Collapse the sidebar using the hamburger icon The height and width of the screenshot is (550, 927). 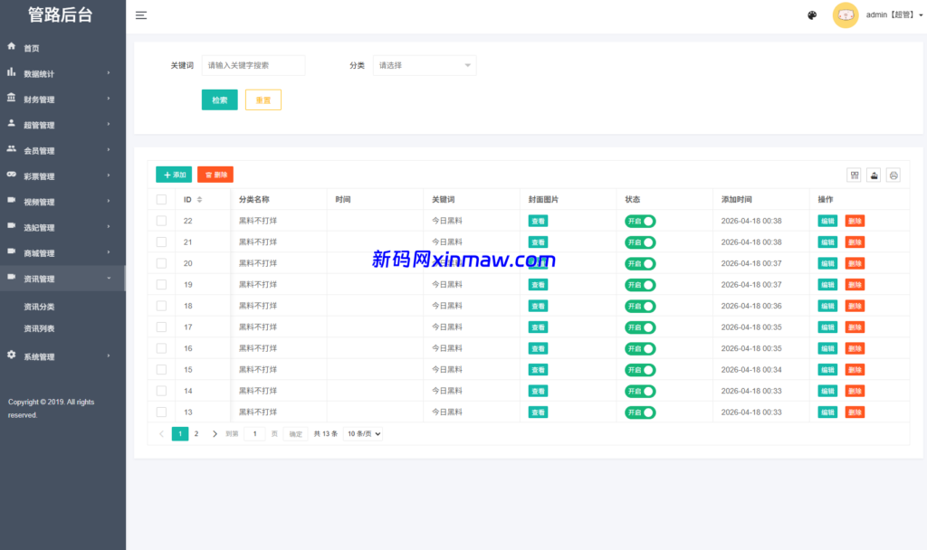140,14
